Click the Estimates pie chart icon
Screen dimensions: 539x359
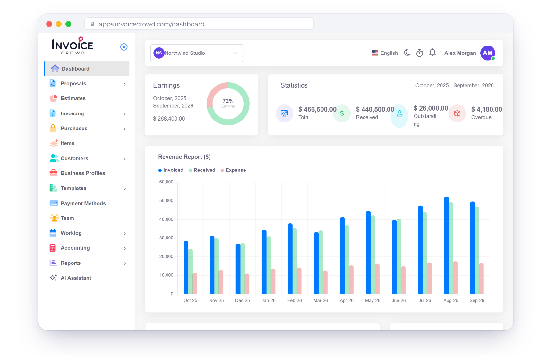point(53,98)
